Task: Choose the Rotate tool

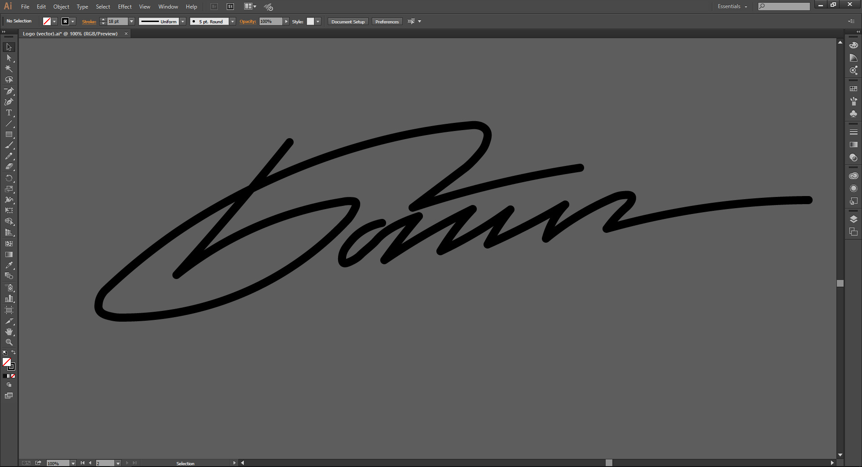Action: click(9, 178)
